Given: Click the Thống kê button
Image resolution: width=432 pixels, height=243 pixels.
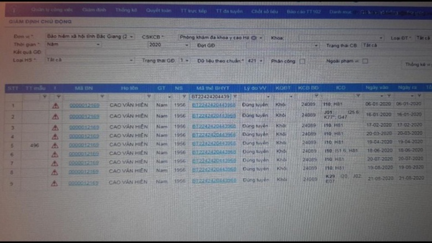Looking at the screenshot, I should point(416,65).
